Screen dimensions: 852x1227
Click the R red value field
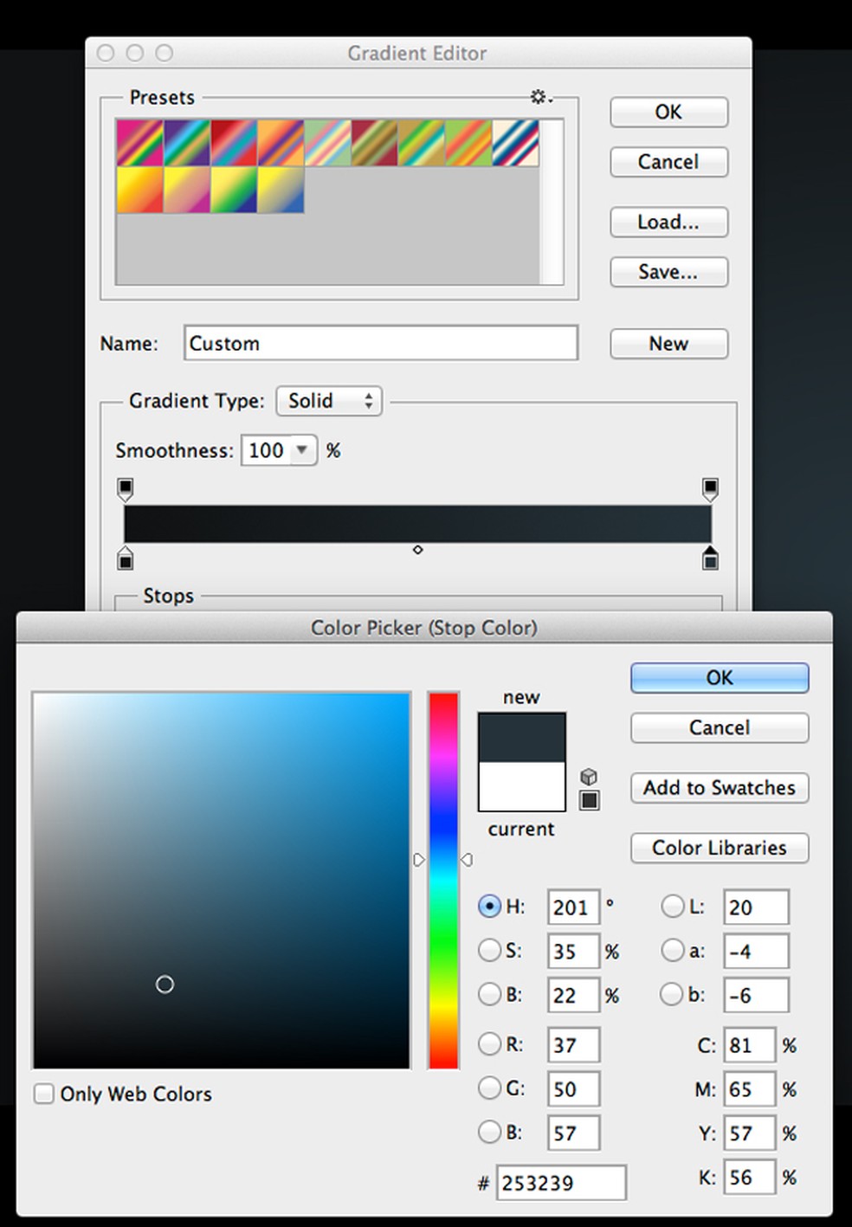click(573, 1045)
